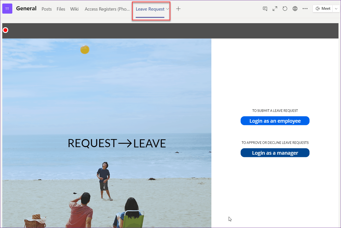Select the Leave Request tab
341x228 pixels.
point(150,9)
